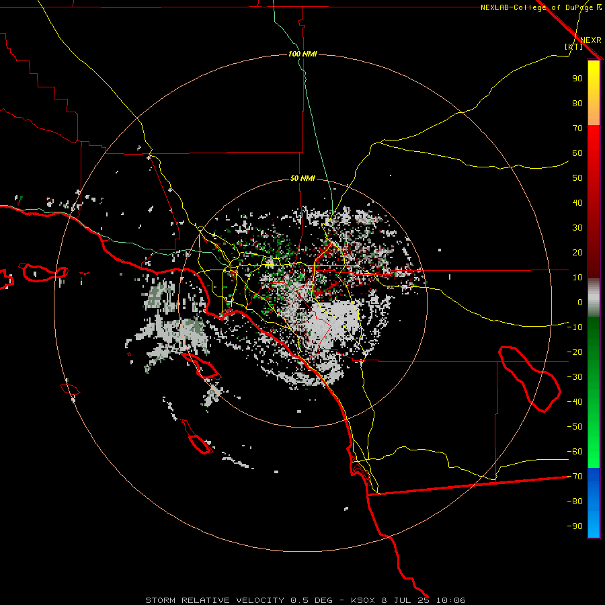The height and width of the screenshot is (605, 605).
Task: Click the positive 40 scale label
Action: [577, 202]
